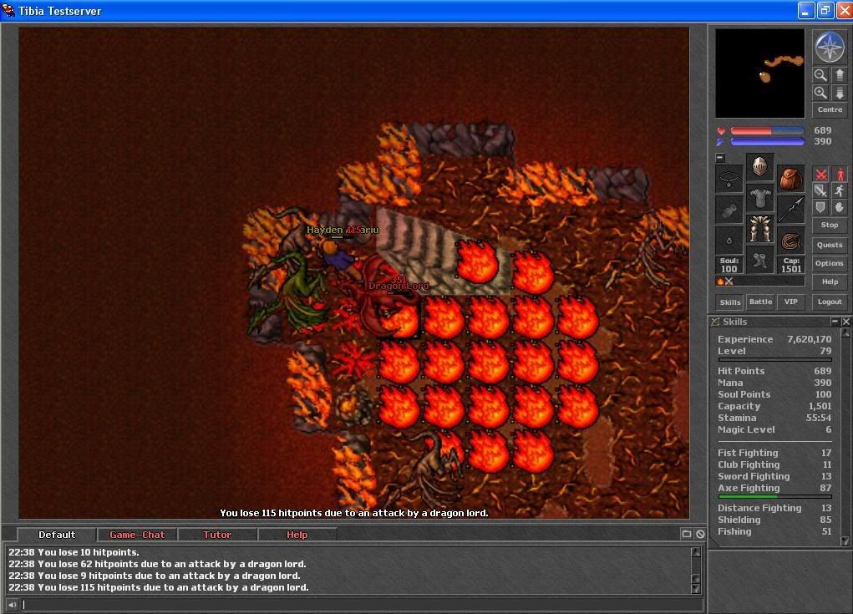The width and height of the screenshot is (853, 614).
Task: Switch to the Game-Chat tab
Action: 136,535
